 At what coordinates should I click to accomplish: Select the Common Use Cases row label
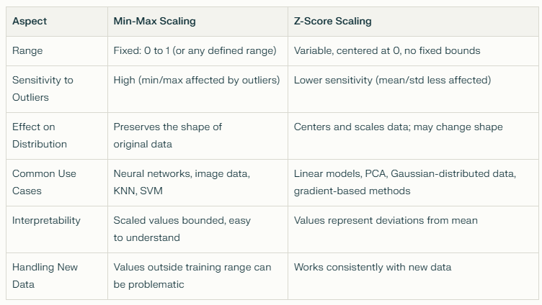coord(44,182)
